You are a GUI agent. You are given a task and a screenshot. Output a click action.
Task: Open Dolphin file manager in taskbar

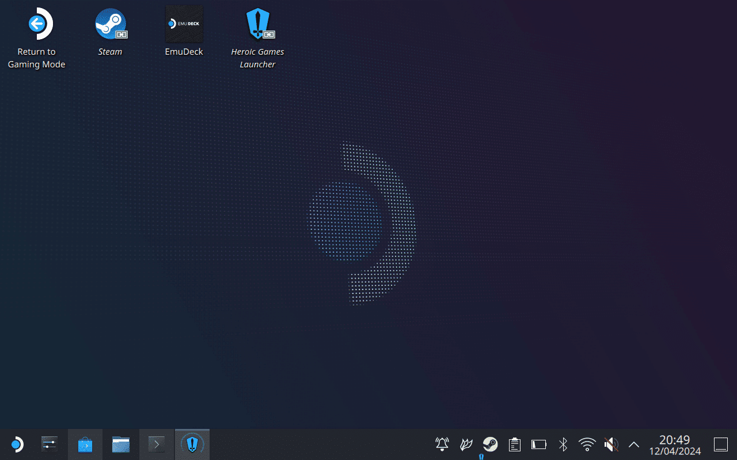coord(121,444)
